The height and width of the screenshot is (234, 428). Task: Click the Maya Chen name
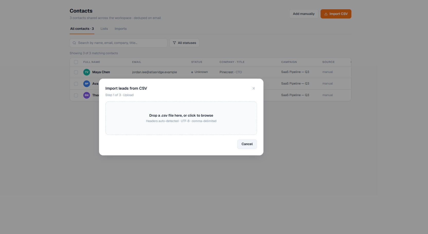pyautogui.click(x=101, y=72)
